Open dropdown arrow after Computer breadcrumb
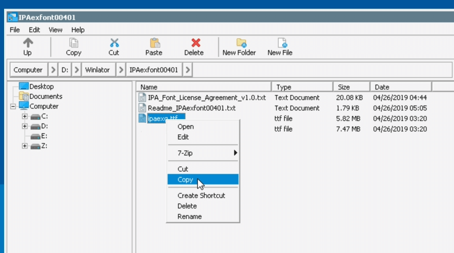The width and height of the screenshot is (454, 253). [53, 70]
